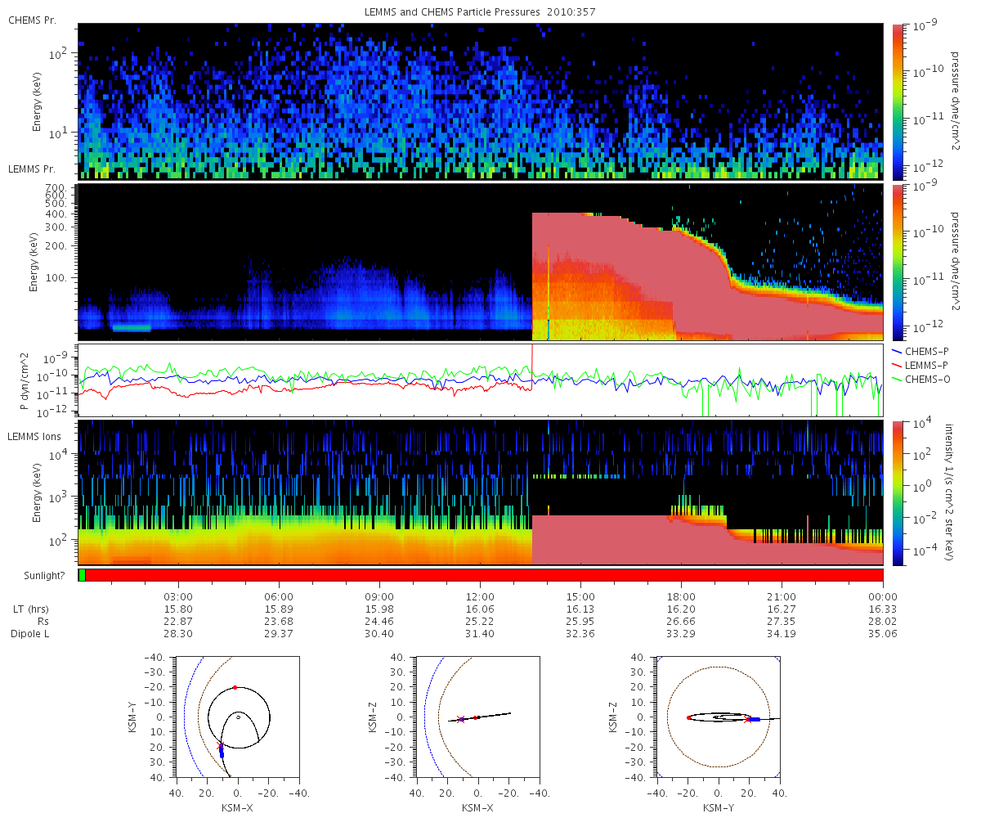Click the LEMMS Ions spectrogram panel
The width and height of the screenshot is (981, 818).
click(480, 492)
